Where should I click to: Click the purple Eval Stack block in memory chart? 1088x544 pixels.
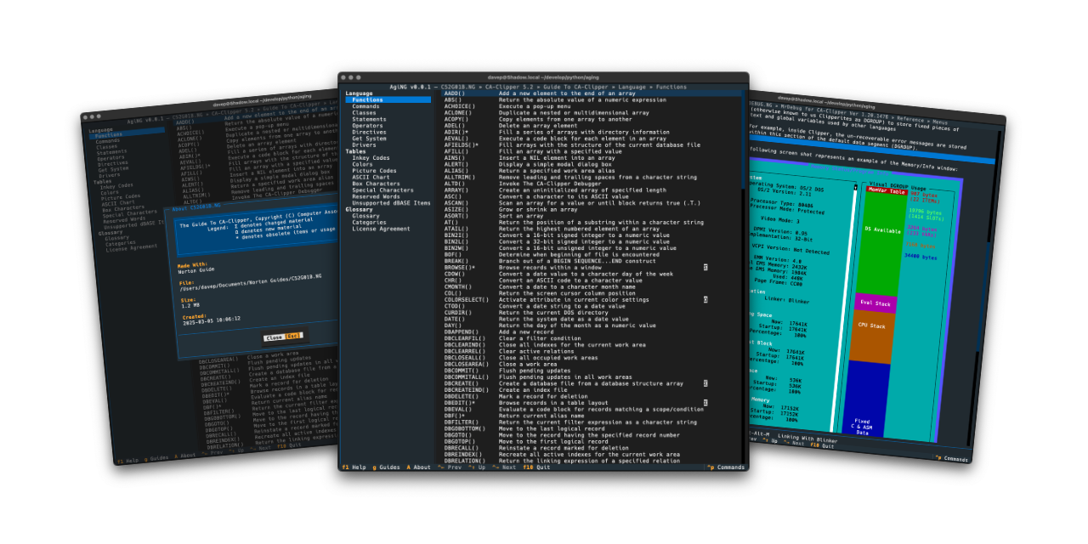[875, 303]
